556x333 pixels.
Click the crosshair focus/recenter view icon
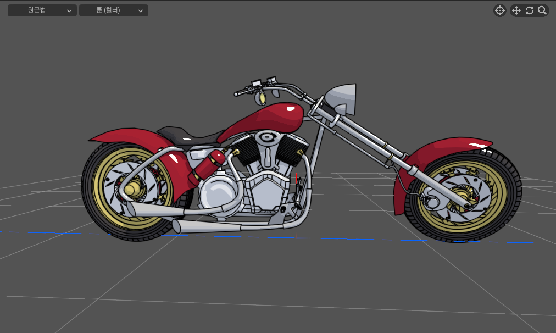[499, 10]
